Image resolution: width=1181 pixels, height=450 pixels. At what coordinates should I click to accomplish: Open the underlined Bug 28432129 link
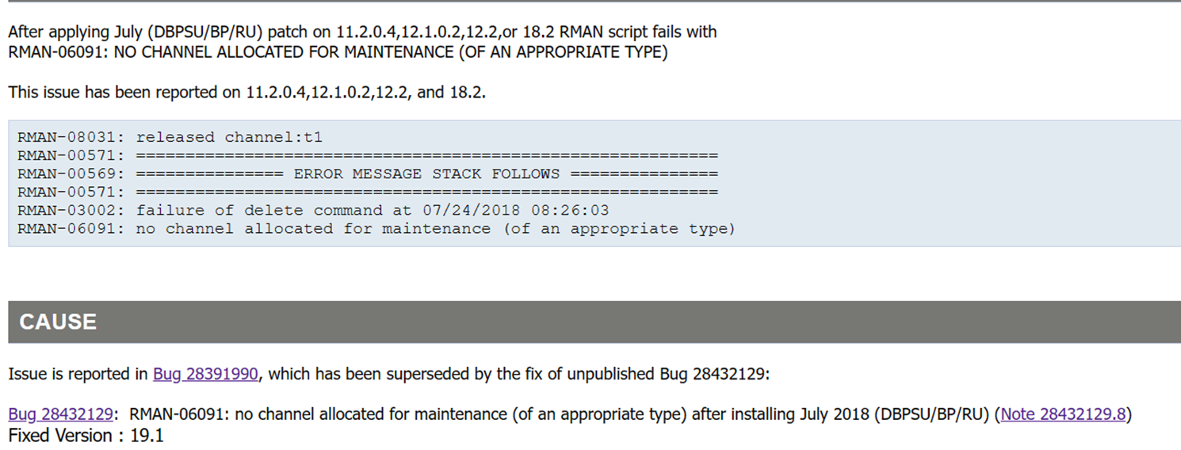click(x=60, y=414)
